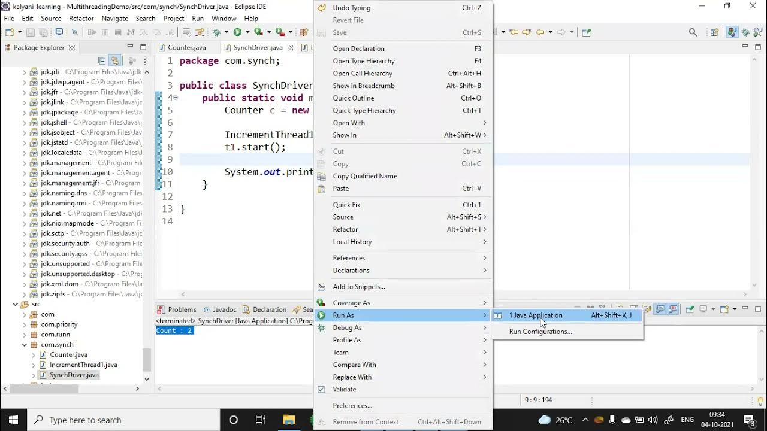Click the Package Explorer horizontal scrollbar thumb
Viewport: 767px width, 431px height.
coord(44,388)
